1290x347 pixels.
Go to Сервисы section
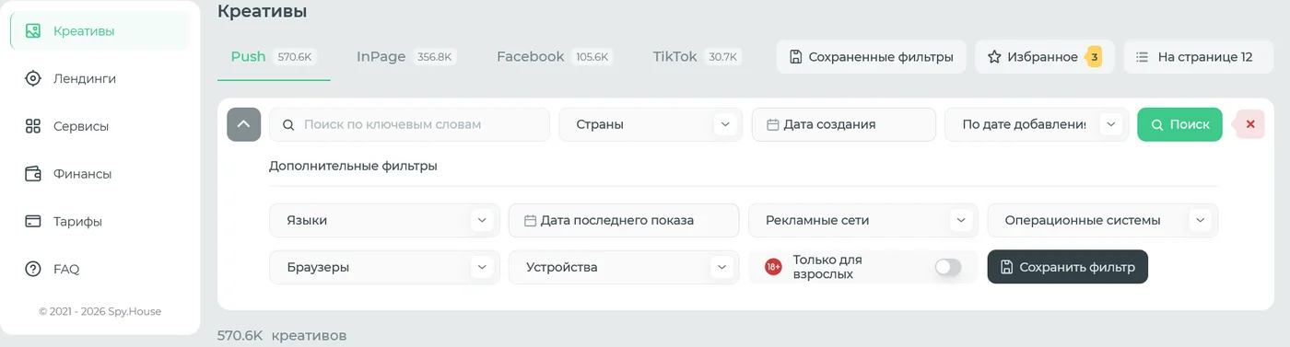(100, 126)
